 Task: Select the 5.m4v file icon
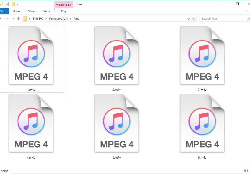[117, 123]
